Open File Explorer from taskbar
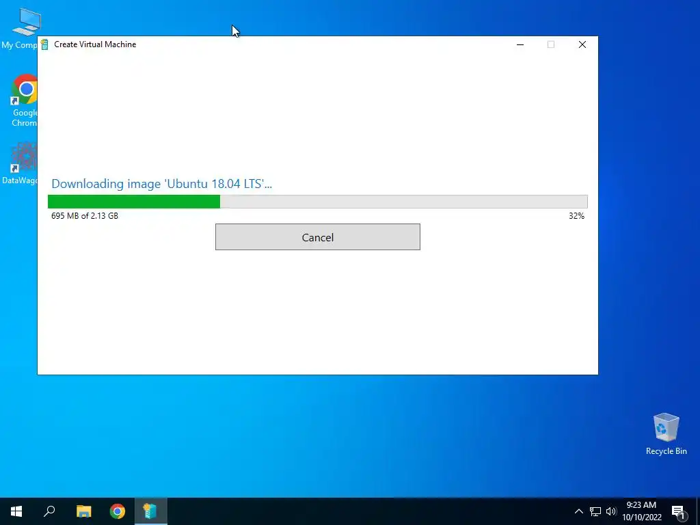Image resolution: width=700 pixels, height=525 pixels. pyautogui.click(x=83, y=511)
